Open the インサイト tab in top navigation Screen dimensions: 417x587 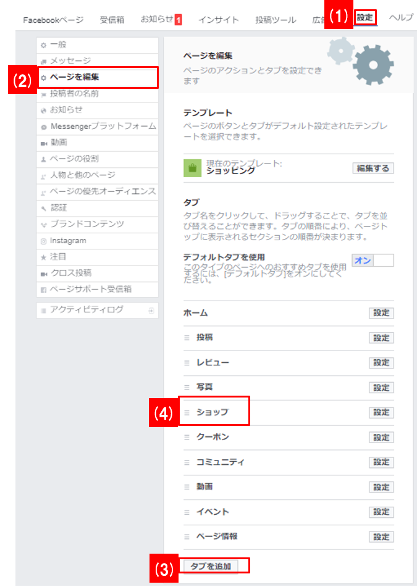(x=218, y=20)
